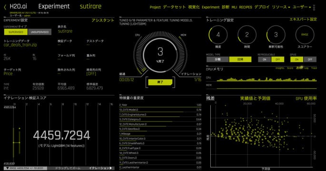Switch GPUs setting to OFF
The height and width of the screenshot is (171, 326).
click(310, 59)
